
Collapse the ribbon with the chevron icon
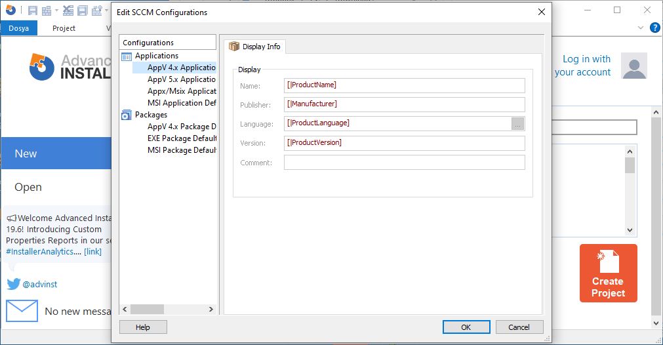(641, 28)
